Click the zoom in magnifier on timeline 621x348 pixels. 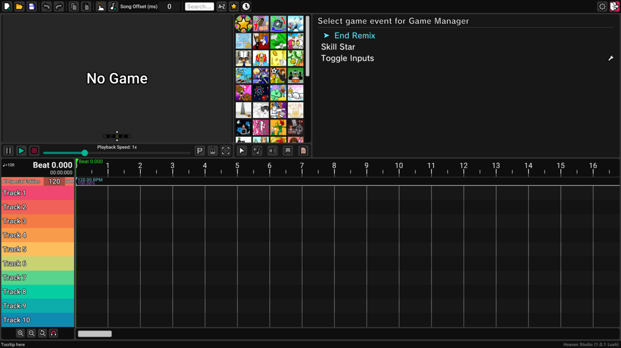click(x=20, y=334)
